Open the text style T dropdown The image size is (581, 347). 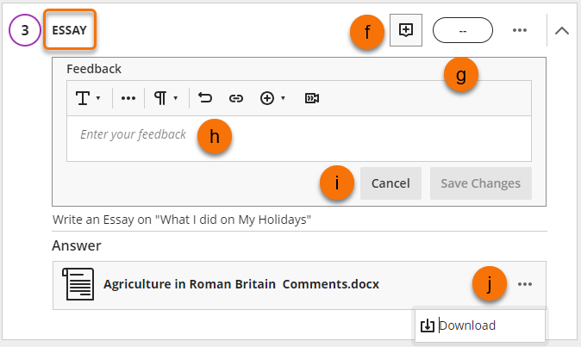(89, 98)
